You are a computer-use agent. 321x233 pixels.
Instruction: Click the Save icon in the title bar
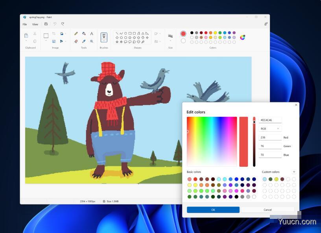[46, 24]
